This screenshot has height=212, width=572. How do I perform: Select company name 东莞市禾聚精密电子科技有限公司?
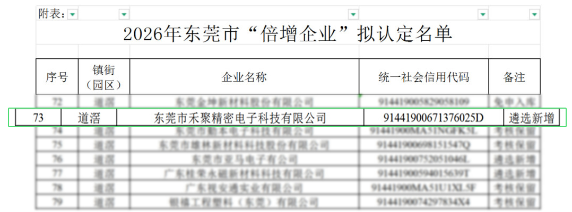pos(240,118)
